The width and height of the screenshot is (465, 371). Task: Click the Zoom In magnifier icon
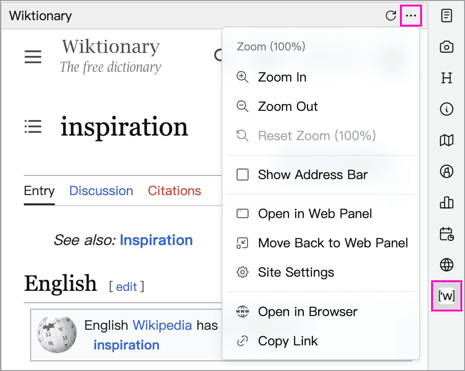(242, 77)
